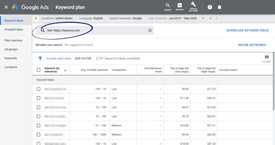Open the Search tool icon
Image resolution: width=275 pixels, height=145 pixels.
[x=168, y=7]
